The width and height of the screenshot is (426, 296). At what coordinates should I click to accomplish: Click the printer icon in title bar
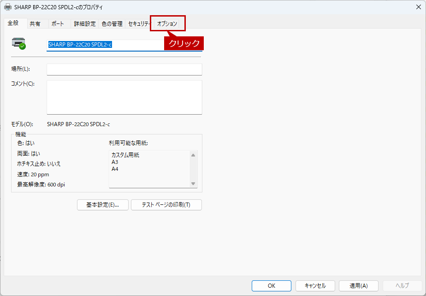(x=8, y=7)
